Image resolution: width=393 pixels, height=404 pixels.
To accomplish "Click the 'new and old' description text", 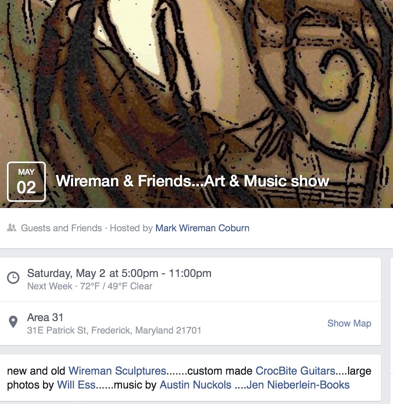I will [37, 371].
